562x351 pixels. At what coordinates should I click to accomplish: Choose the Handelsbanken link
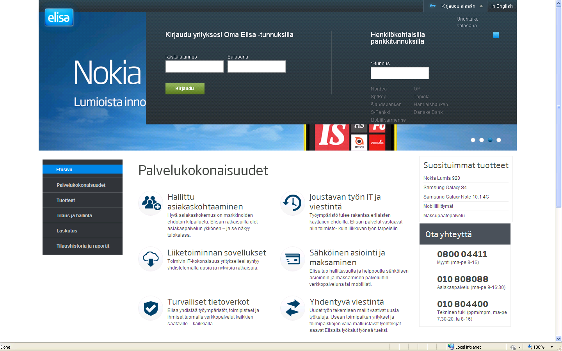click(431, 105)
